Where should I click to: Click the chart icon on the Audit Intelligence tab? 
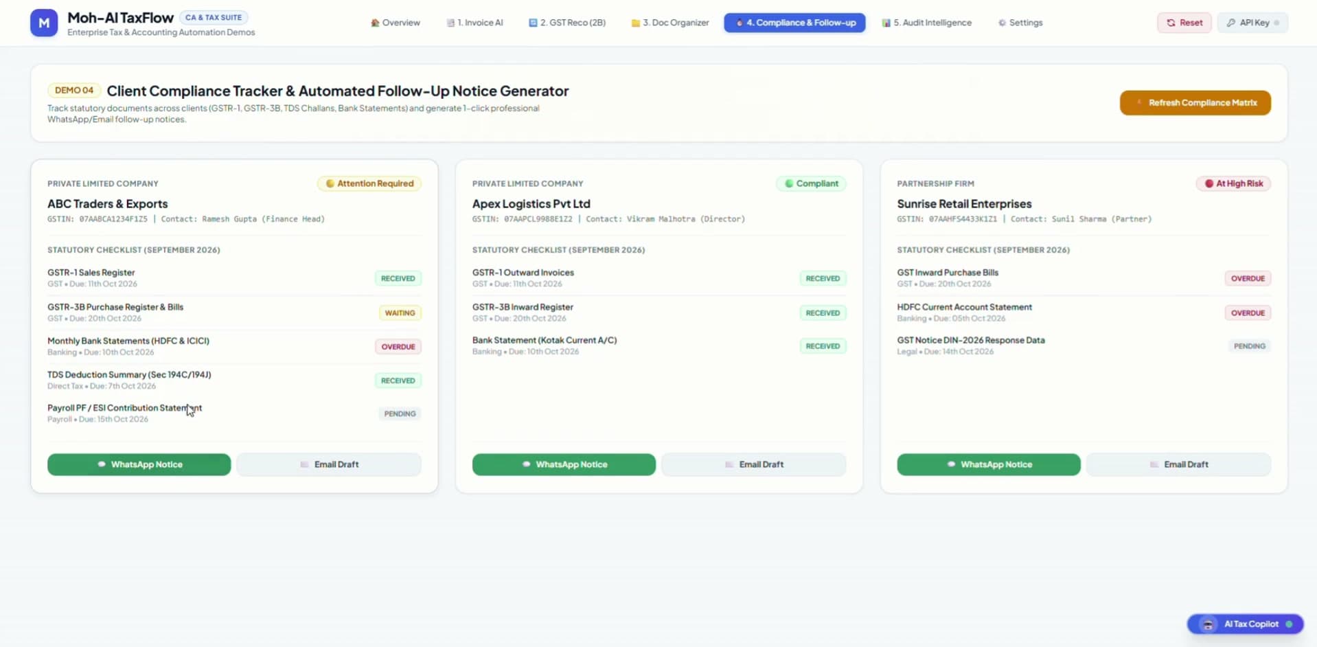pos(886,23)
